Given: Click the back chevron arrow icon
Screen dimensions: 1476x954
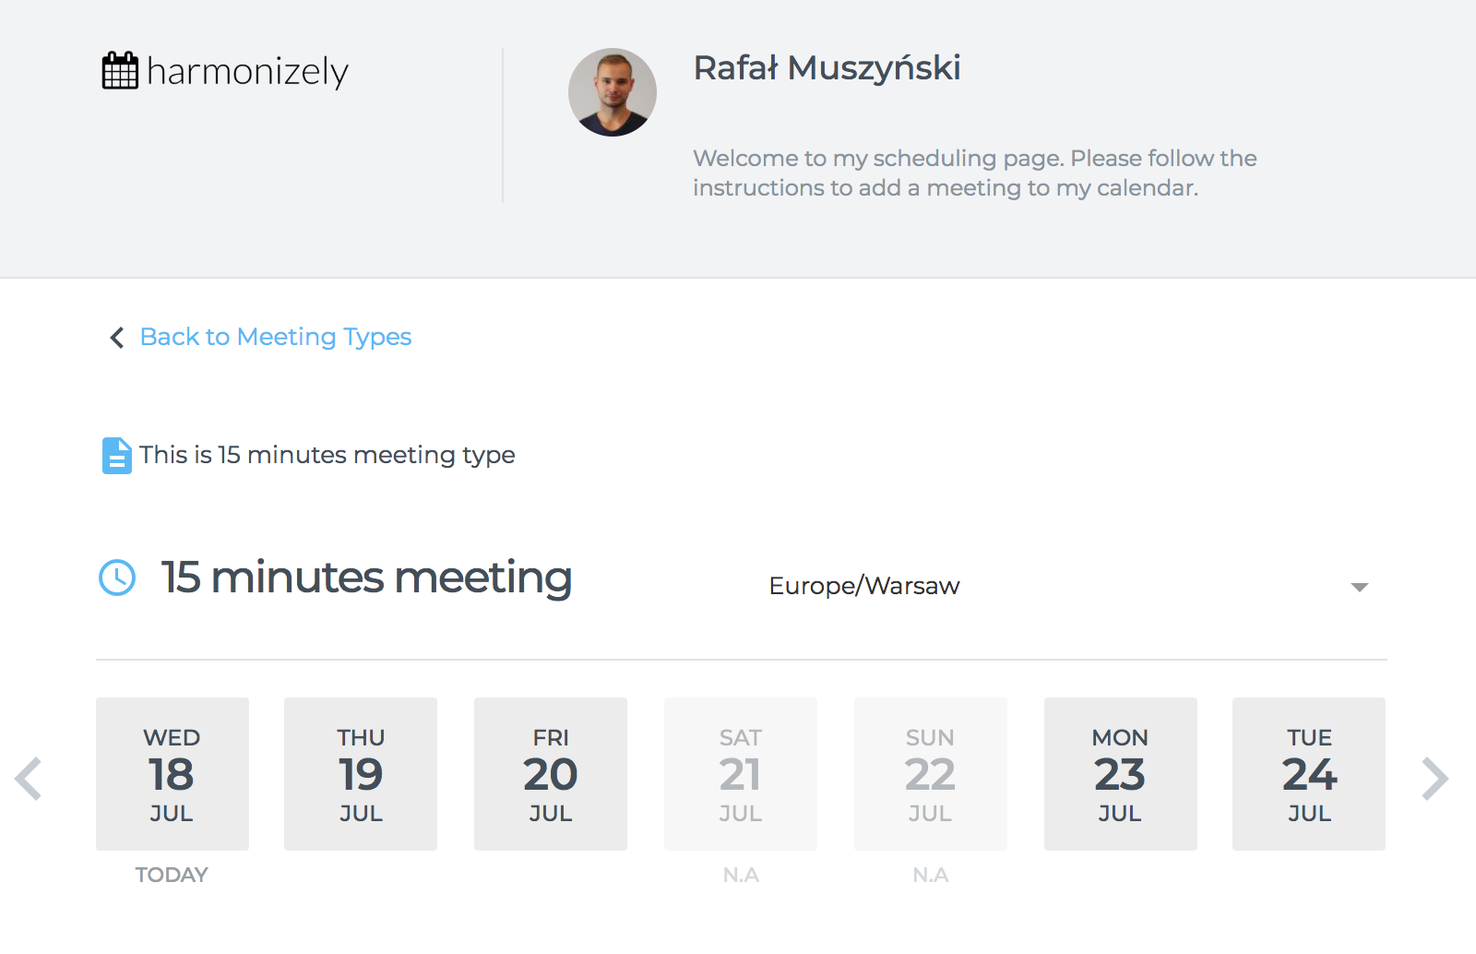Looking at the screenshot, I should 116,338.
